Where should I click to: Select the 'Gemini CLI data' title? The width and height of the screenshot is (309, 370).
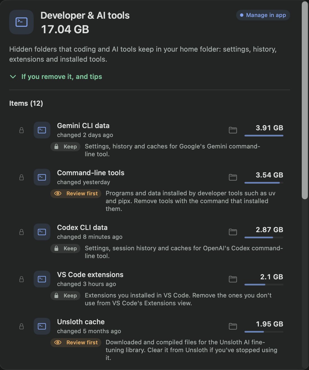[x=83, y=126]
